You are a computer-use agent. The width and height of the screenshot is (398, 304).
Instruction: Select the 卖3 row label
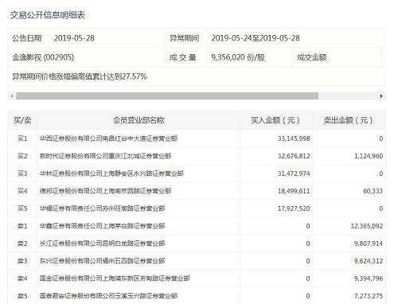tap(22, 261)
